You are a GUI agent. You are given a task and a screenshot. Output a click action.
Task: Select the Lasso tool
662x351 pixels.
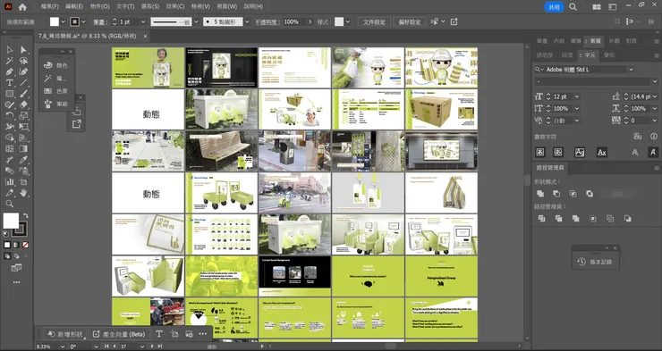pyautogui.click(x=23, y=61)
